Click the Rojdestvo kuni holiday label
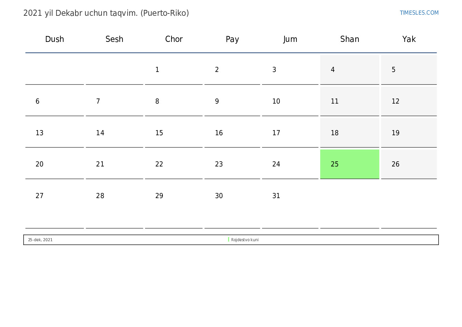 tap(245, 240)
